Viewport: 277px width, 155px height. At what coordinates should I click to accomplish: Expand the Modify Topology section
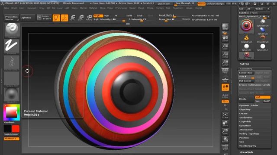(249, 134)
